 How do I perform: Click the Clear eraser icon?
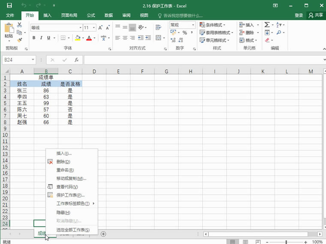(x=267, y=40)
